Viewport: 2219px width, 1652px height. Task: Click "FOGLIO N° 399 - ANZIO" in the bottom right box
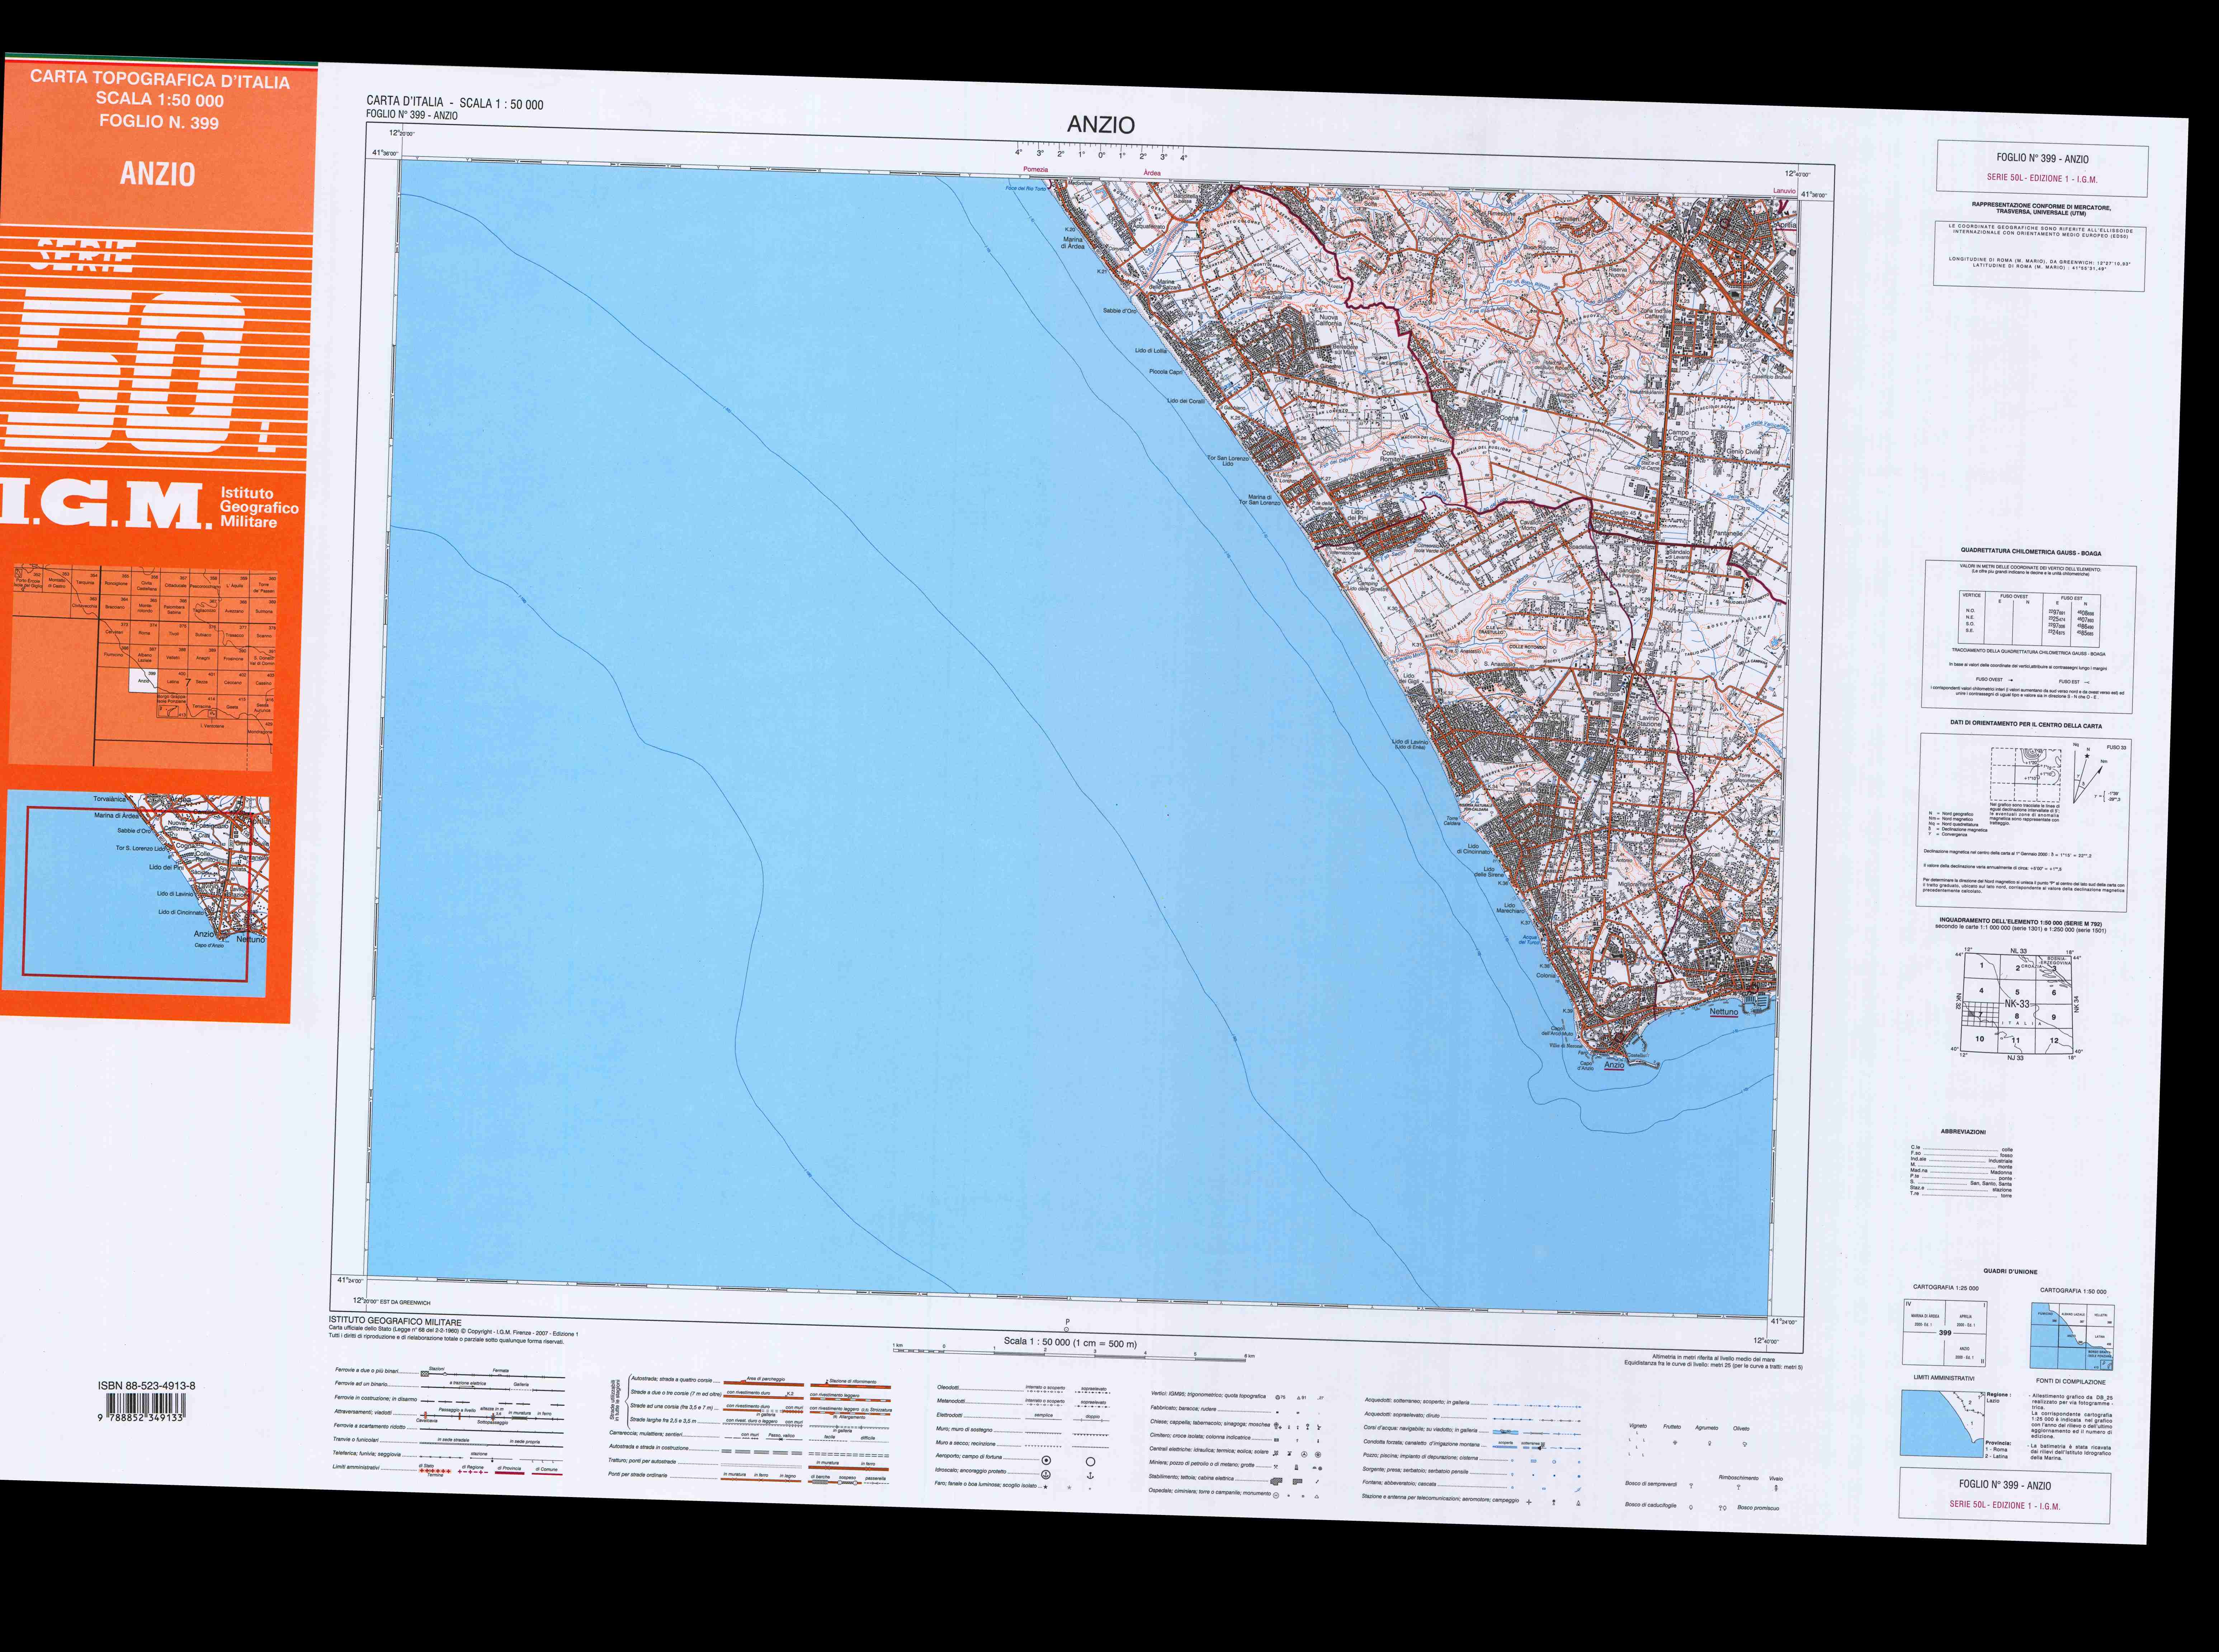tap(2005, 1485)
